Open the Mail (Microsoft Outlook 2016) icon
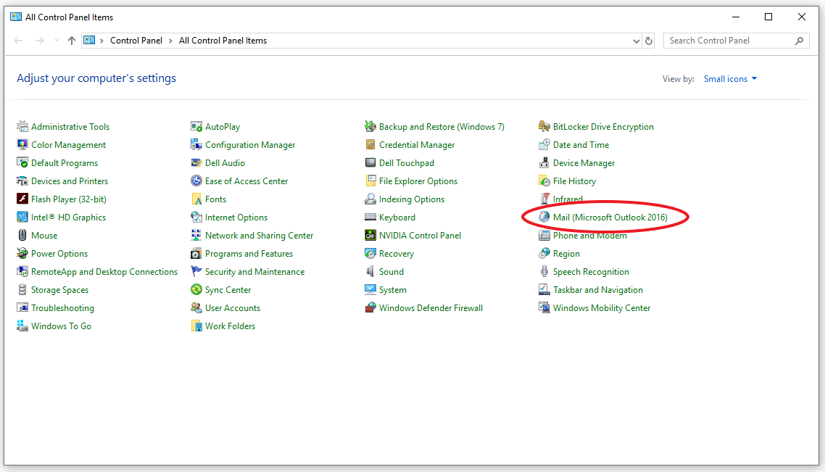Viewport: 825px width, 472px height. 544,218
